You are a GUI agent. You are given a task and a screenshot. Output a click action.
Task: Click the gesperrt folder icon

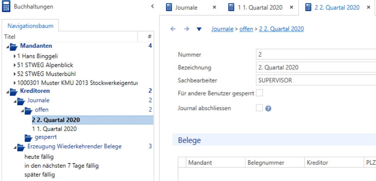[x=29, y=138]
